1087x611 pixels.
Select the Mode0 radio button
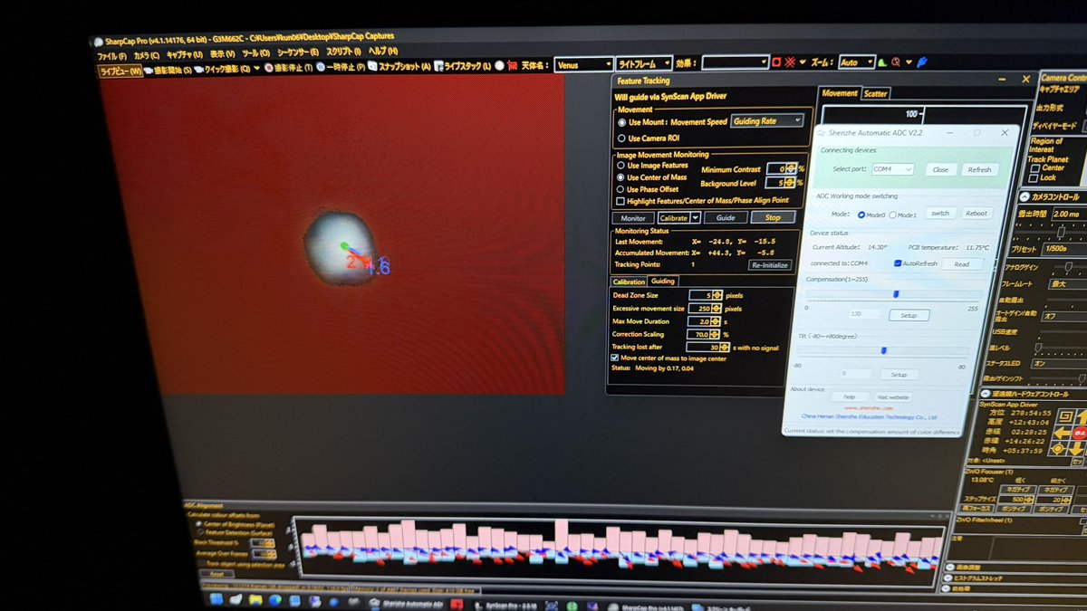(861, 215)
